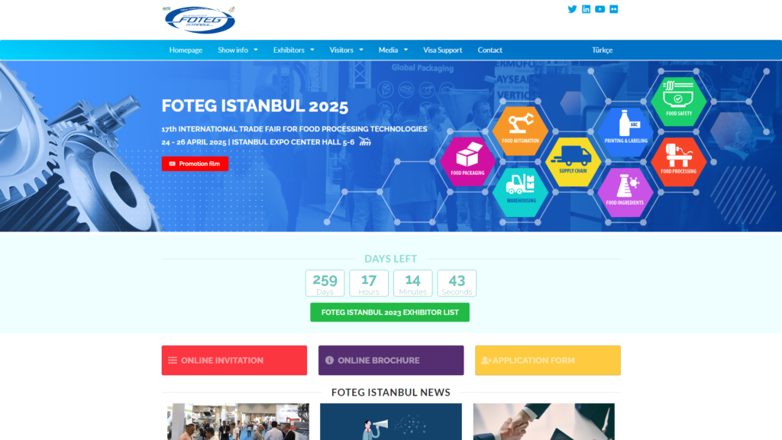Click the DAYS LEFT countdown title

[x=390, y=258]
